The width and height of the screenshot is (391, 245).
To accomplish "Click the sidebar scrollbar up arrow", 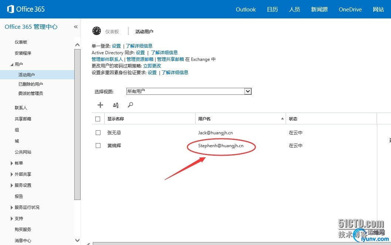I will point(77,45).
